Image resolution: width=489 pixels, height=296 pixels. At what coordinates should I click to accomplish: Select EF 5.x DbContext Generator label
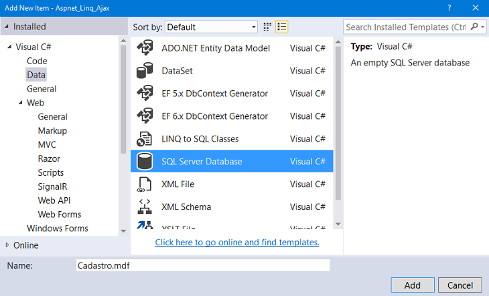click(x=214, y=94)
